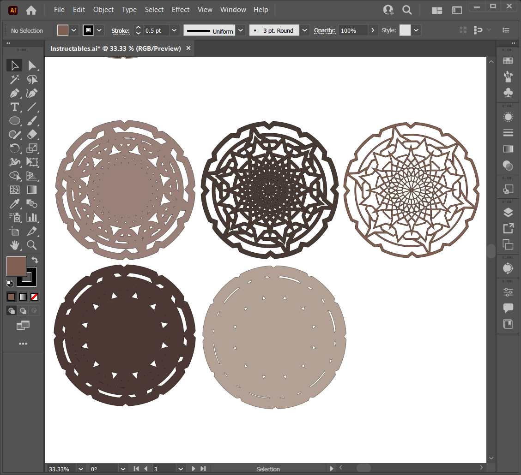The image size is (521, 475).
Task: Go to next artboard
Action: pos(194,469)
